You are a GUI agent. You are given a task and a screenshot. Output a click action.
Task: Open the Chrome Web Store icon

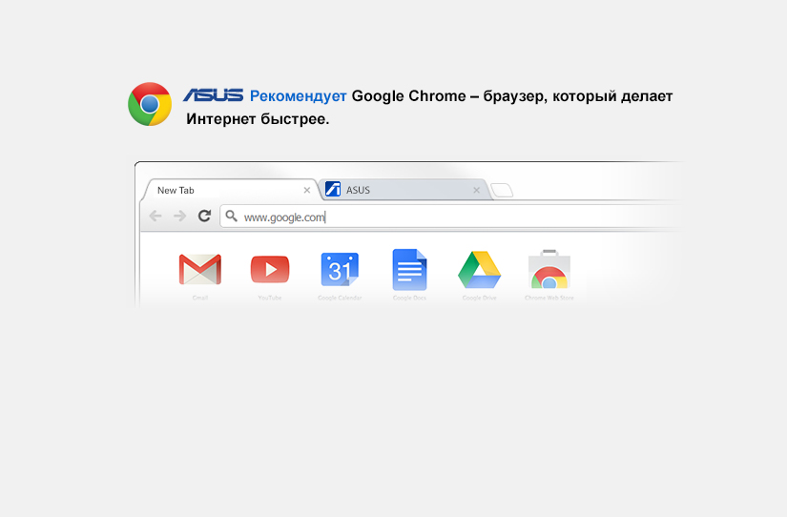click(x=549, y=269)
